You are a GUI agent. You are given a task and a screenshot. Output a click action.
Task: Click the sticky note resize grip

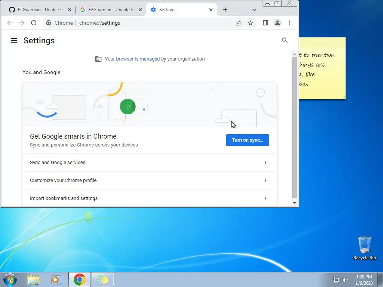343,97
